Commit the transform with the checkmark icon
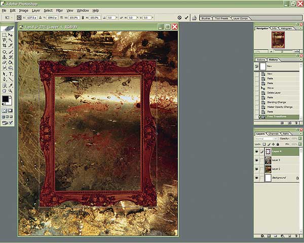 tap(186, 18)
